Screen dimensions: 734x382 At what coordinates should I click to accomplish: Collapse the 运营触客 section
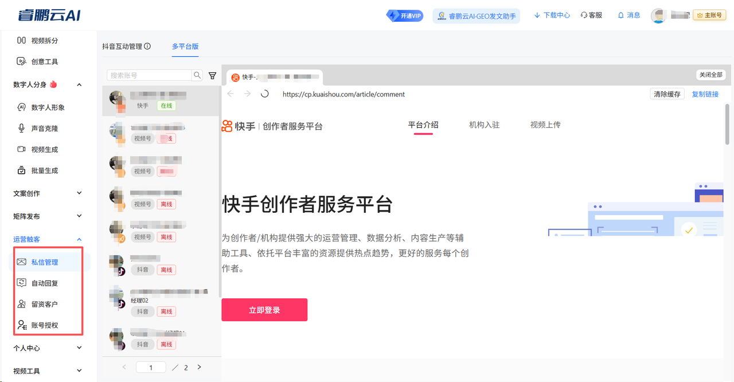coord(79,239)
